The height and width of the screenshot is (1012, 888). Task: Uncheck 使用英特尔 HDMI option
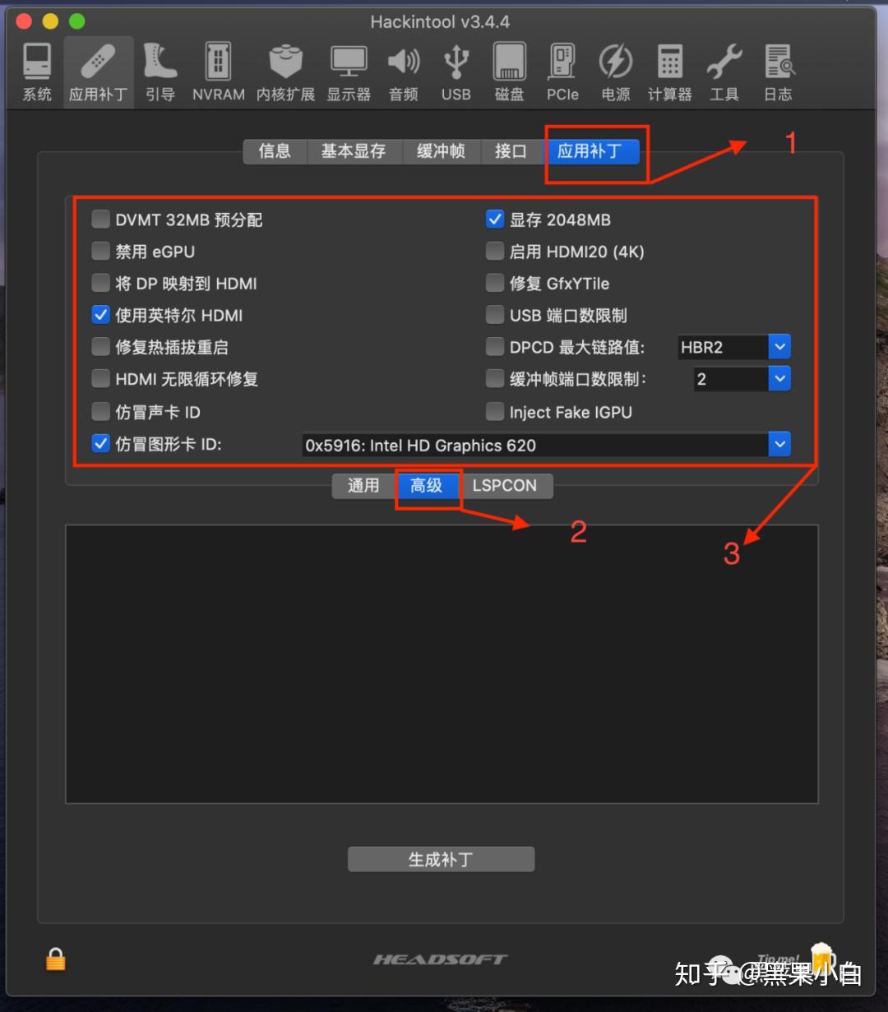coord(100,315)
